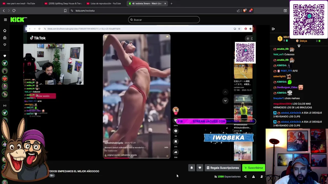Open POST_777 username in chat
Screen dimensions: 328x184
(286, 71)
